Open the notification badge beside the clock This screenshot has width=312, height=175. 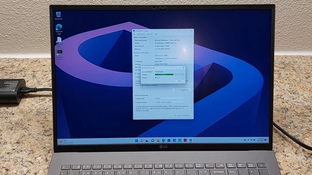tap(265, 140)
